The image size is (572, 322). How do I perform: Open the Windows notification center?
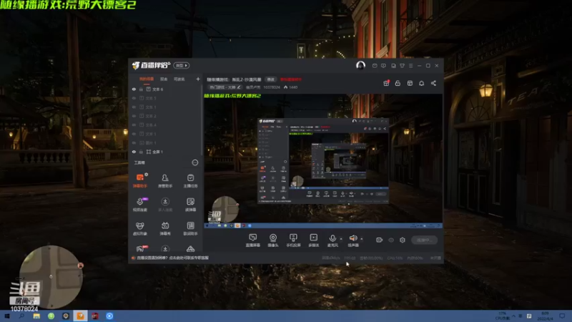click(x=562, y=316)
